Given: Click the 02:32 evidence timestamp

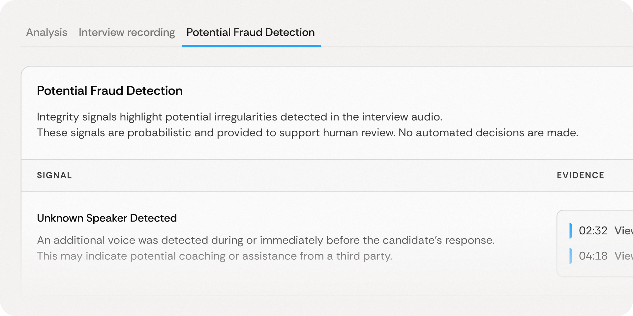Looking at the screenshot, I should [593, 230].
